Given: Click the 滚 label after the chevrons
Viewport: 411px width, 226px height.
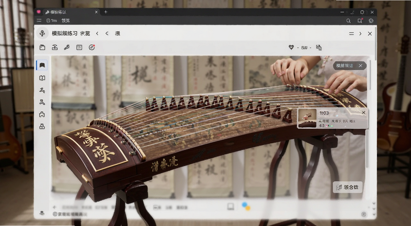Looking at the screenshot, I should (x=118, y=33).
